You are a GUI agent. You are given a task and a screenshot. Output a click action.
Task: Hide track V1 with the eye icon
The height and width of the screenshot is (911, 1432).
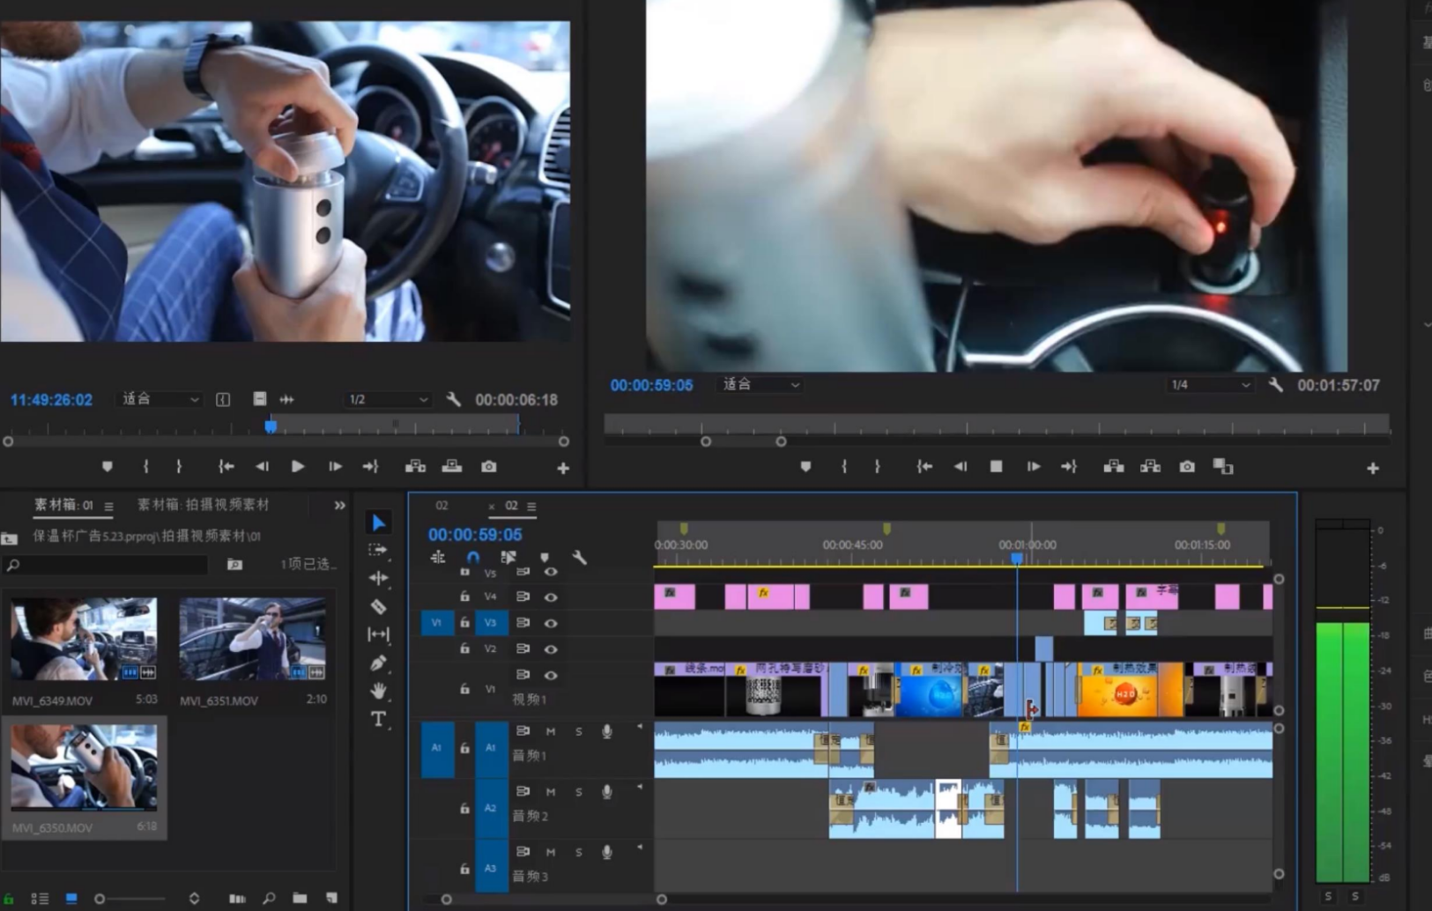pyautogui.click(x=551, y=675)
